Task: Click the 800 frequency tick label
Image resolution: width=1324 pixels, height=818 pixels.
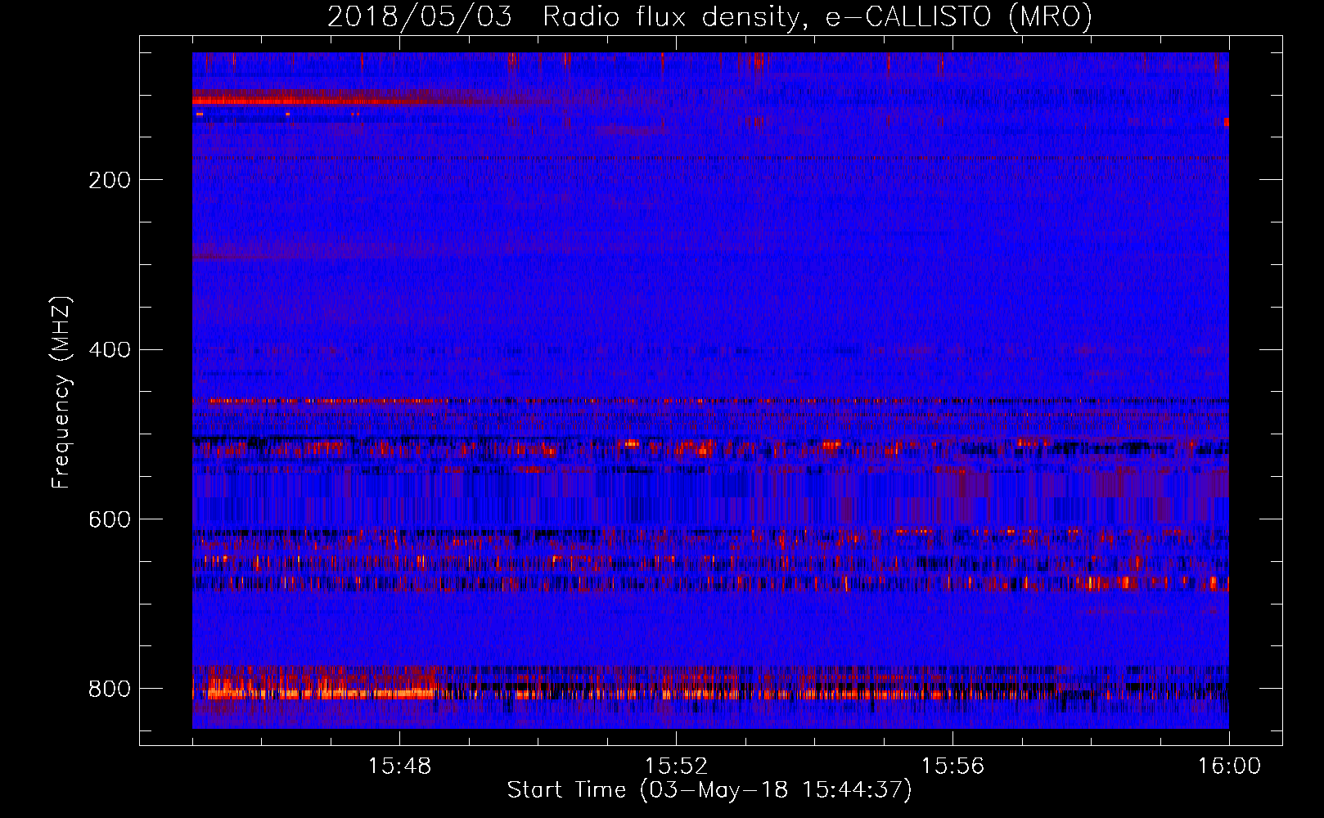Action: [110, 689]
